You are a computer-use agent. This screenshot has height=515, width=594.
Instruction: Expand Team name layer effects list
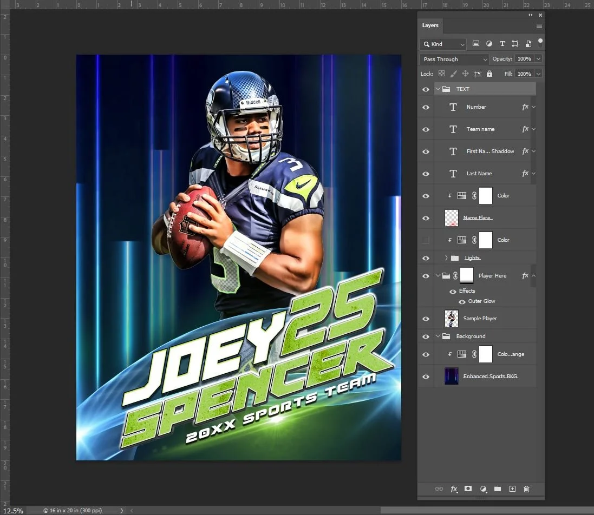pos(533,129)
